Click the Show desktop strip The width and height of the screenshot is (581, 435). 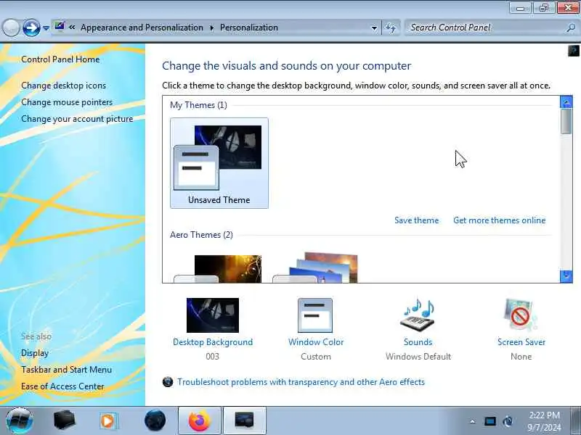575,420
